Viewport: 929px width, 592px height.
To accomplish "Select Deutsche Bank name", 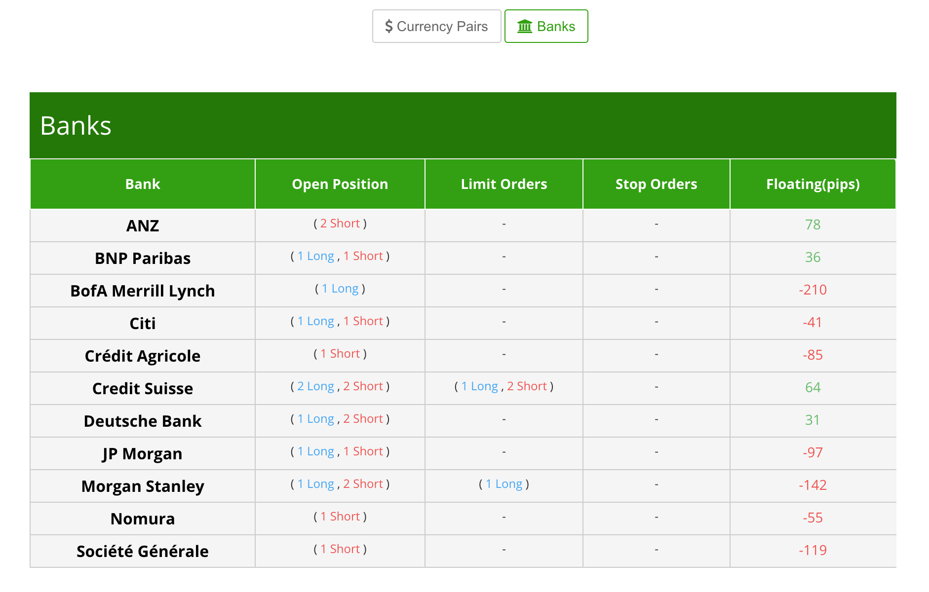I will click(x=143, y=421).
